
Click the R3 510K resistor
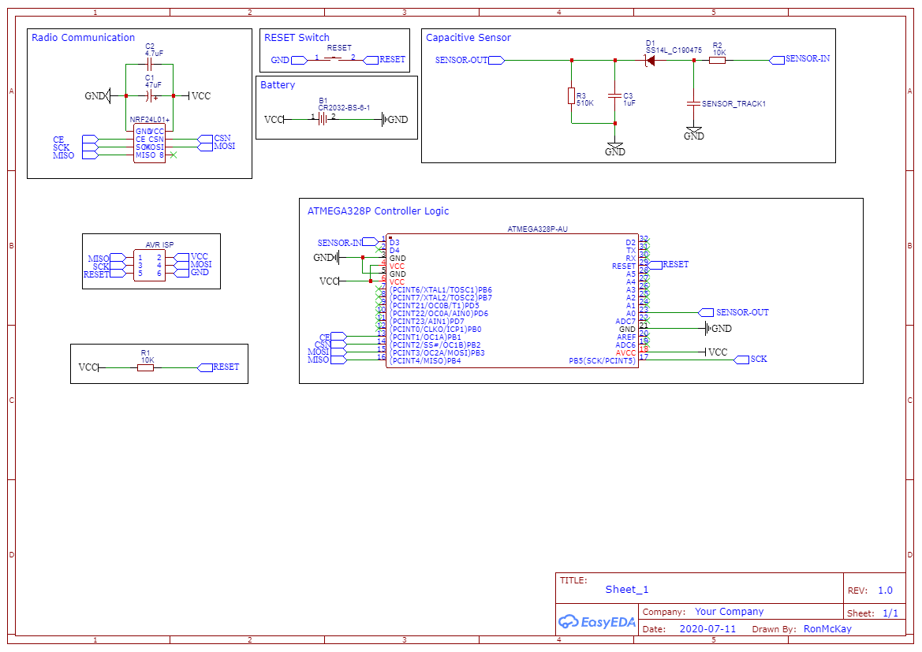click(571, 96)
